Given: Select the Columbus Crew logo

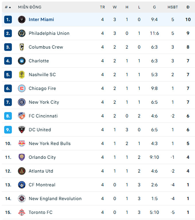Looking at the screenshot, I should click(x=22, y=47).
